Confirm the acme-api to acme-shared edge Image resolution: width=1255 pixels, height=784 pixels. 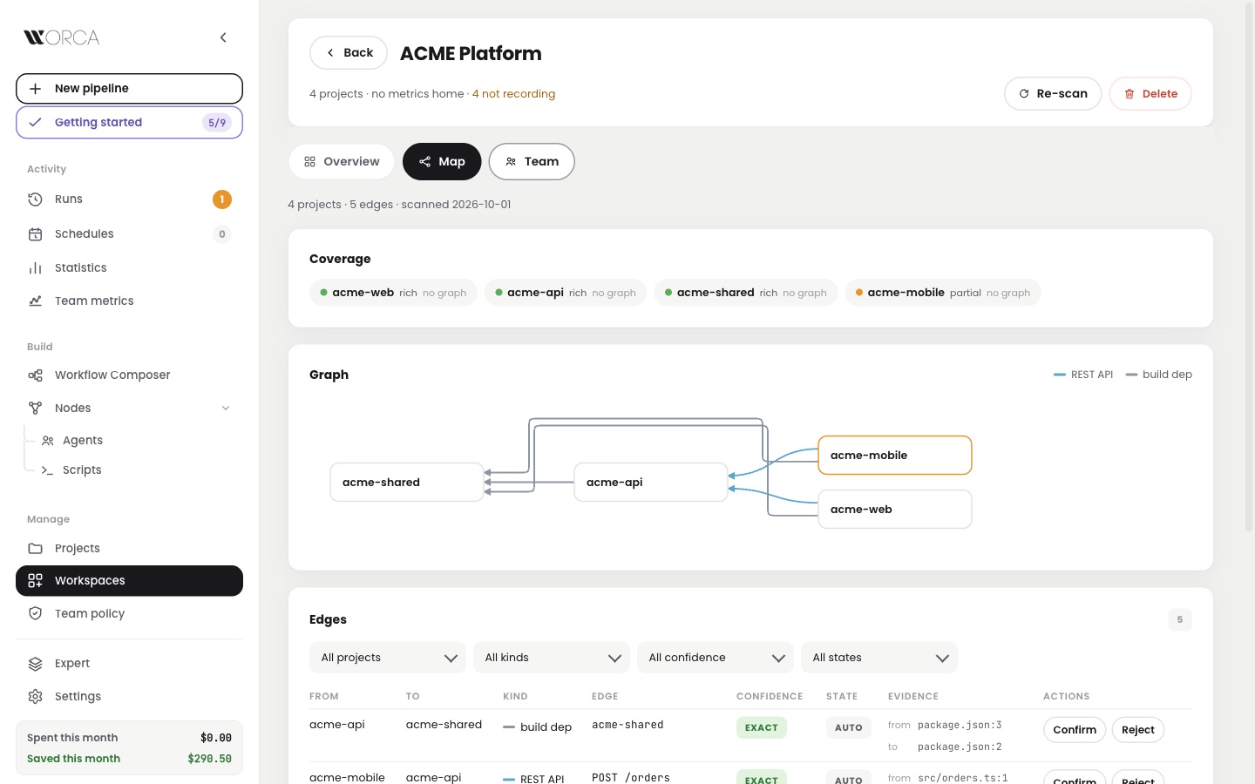point(1075,730)
